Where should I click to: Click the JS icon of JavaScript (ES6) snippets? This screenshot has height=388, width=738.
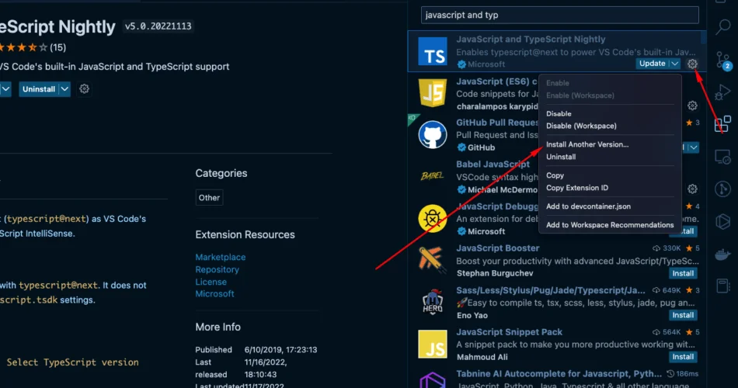[432, 92]
